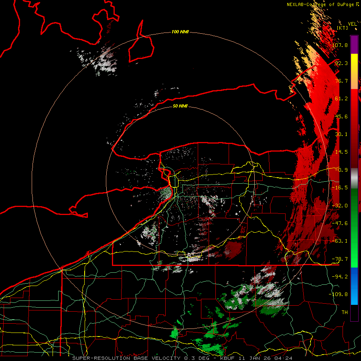
Task: Click the 107.8 velocity scale value
Action: click(x=340, y=45)
